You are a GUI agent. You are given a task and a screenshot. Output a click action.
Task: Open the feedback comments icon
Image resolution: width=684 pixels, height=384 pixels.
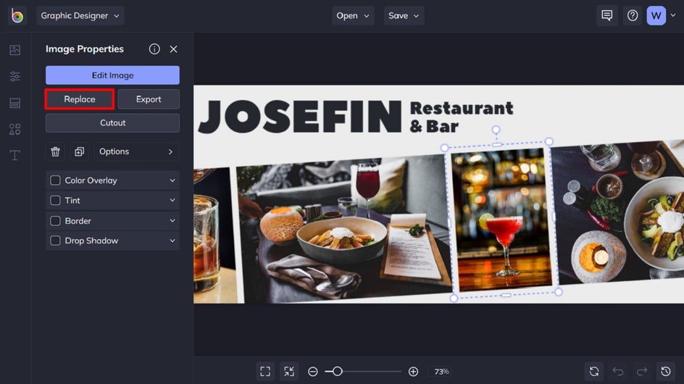point(607,15)
